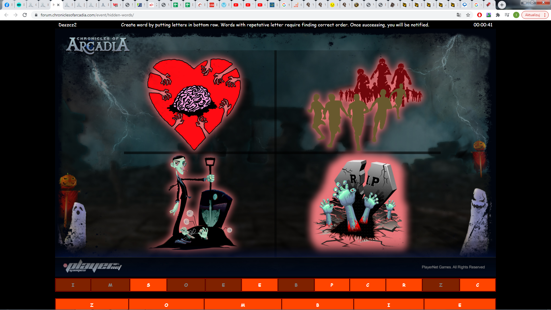Open a new browser tab

502,5
